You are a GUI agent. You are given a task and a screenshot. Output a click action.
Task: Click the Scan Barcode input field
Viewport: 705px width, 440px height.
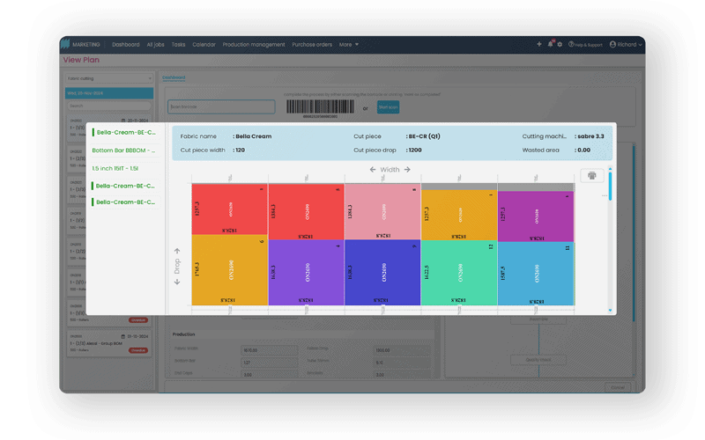221,107
